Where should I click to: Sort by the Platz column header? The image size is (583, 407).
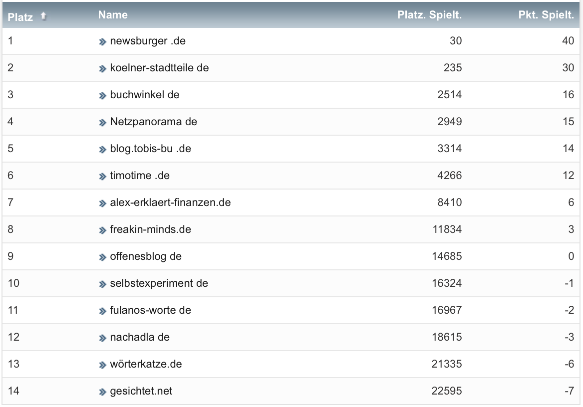pyautogui.click(x=20, y=17)
